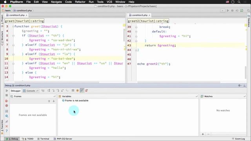251x141 pixels.
Task: Open Debug panel gear settings at right
Action: click(240, 85)
